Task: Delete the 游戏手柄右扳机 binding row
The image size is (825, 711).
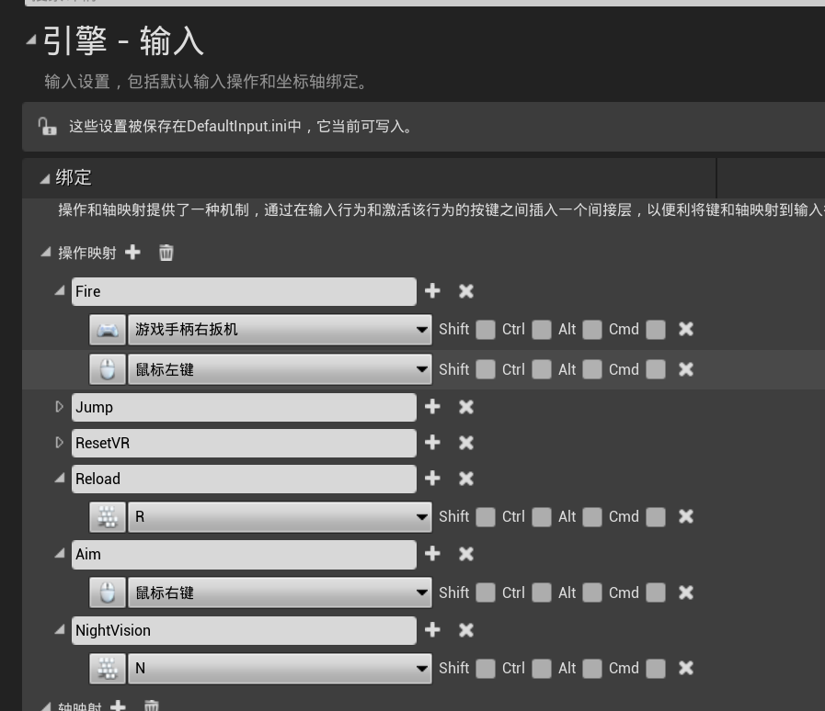Action: (686, 329)
